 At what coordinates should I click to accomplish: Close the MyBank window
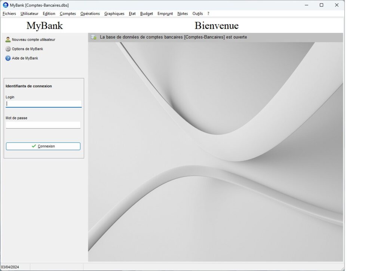tap(337, 5)
